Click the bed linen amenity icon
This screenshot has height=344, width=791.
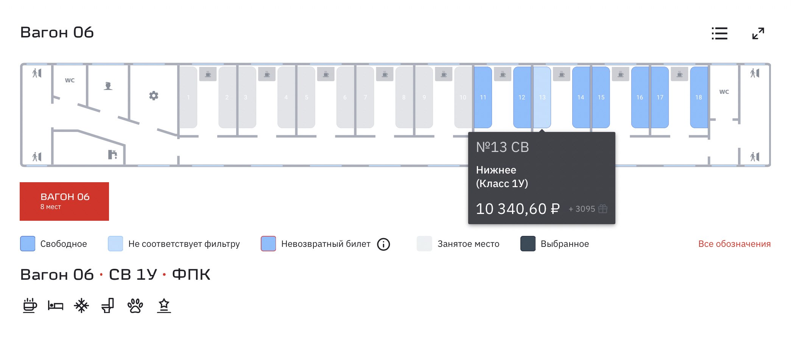[x=56, y=305]
